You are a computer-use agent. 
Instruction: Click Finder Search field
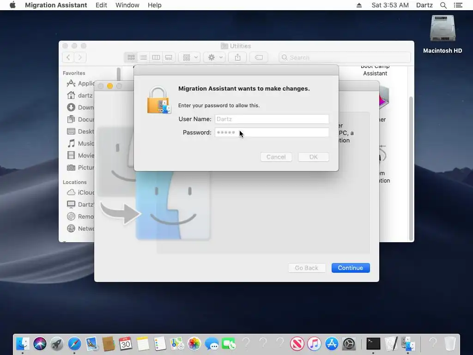point(345,57)
